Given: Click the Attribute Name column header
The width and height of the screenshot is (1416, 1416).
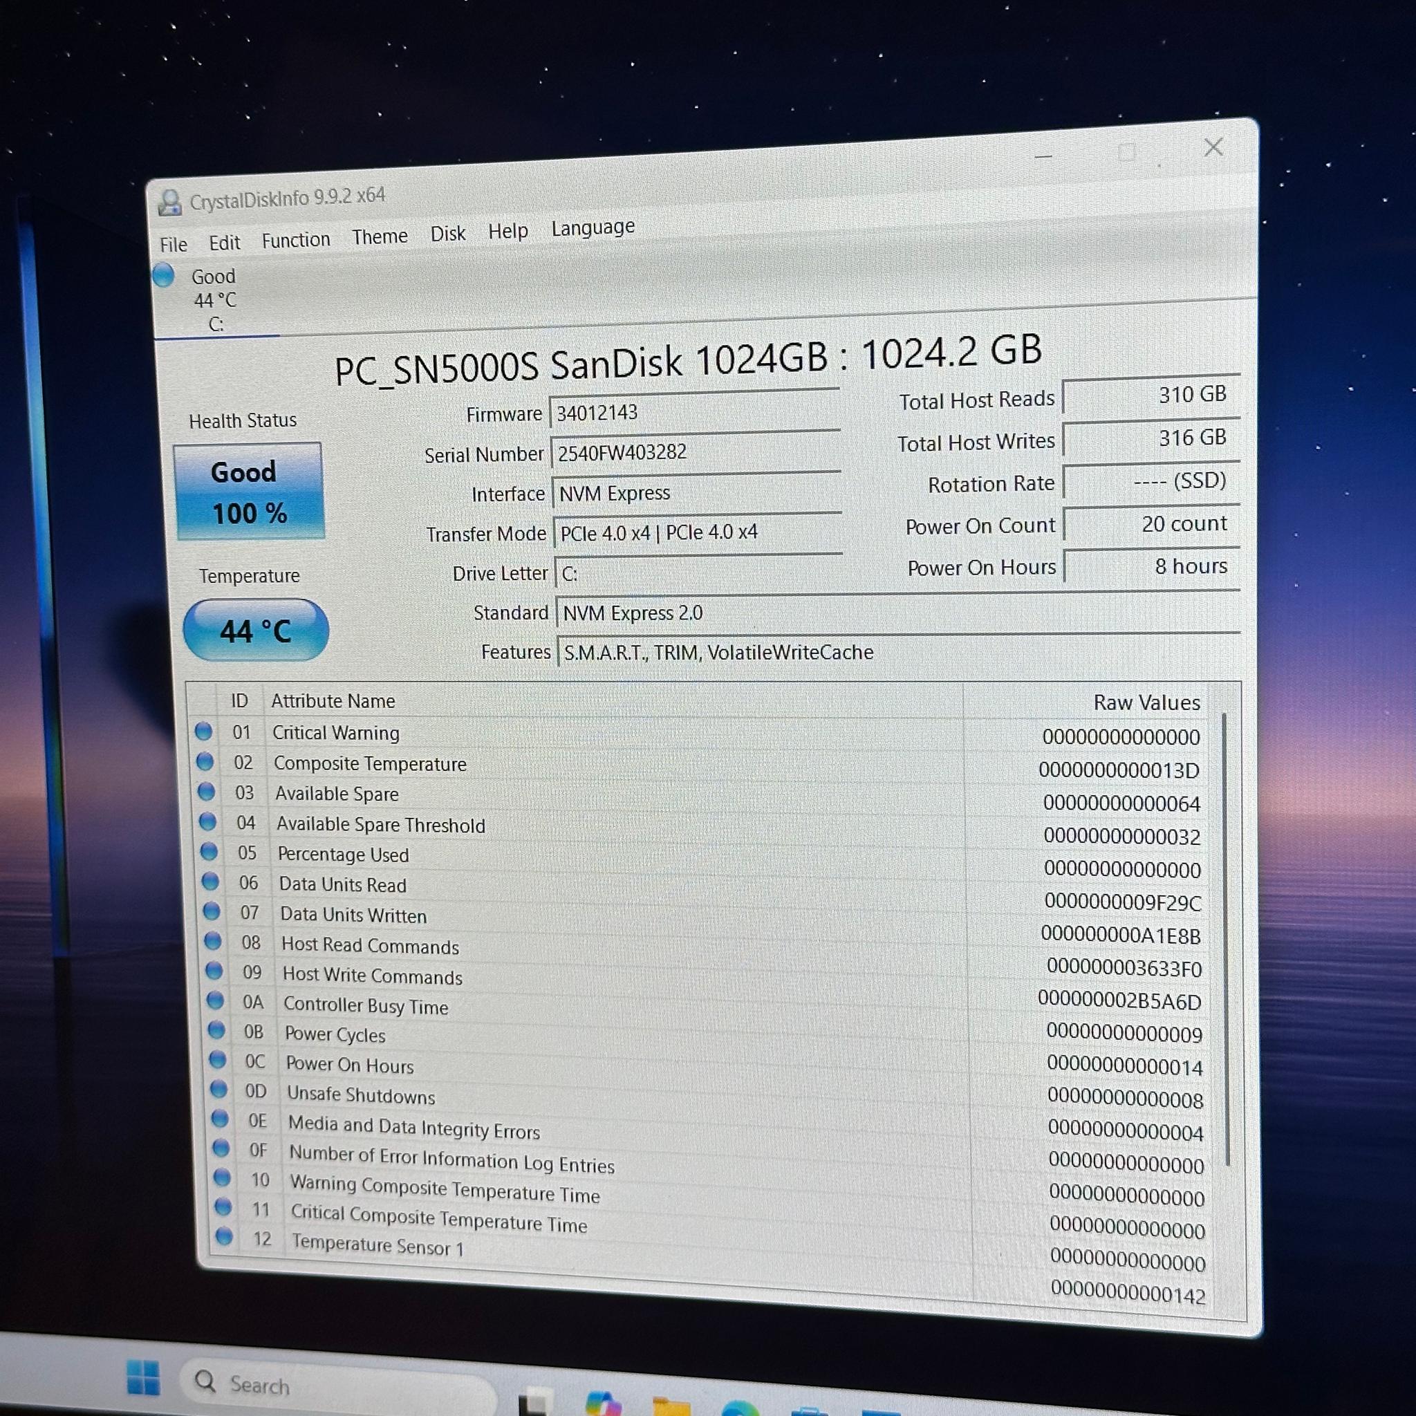Looking at the screenshot, I should (333, 701).
